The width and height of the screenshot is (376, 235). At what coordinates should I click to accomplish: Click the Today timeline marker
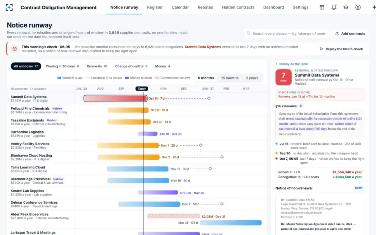(142, 89)
